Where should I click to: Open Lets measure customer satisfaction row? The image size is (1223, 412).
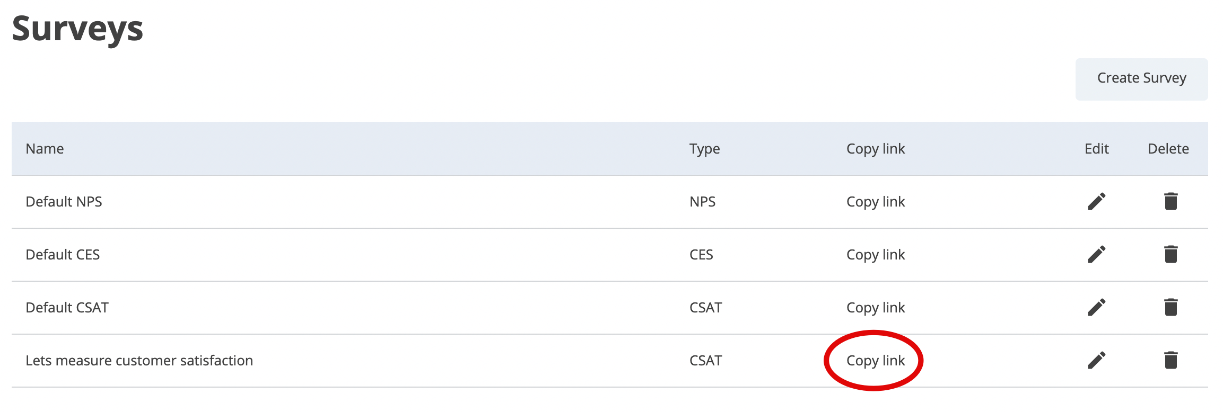pos(139,361)
